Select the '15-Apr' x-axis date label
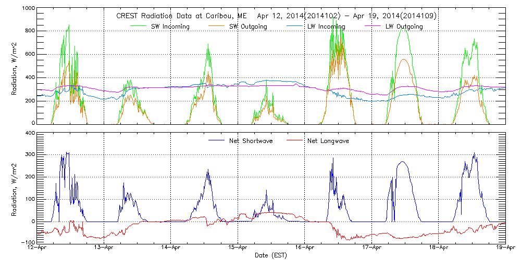Screen dimensions: 521x260 (x=238, y=248)
